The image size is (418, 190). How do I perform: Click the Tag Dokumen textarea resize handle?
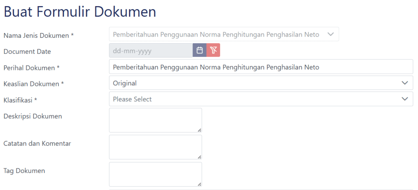click(200, 184)
